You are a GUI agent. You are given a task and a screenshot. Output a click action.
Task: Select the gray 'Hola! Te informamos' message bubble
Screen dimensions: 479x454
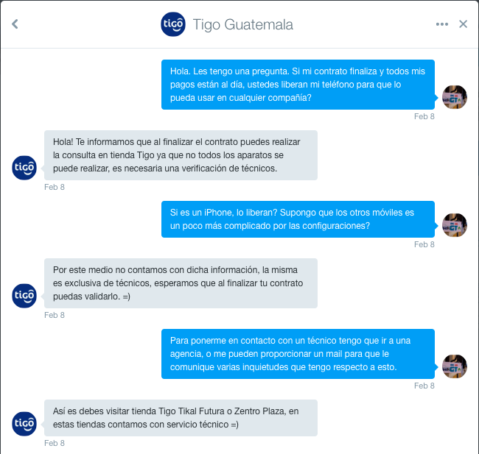click(x=181, y=155)
